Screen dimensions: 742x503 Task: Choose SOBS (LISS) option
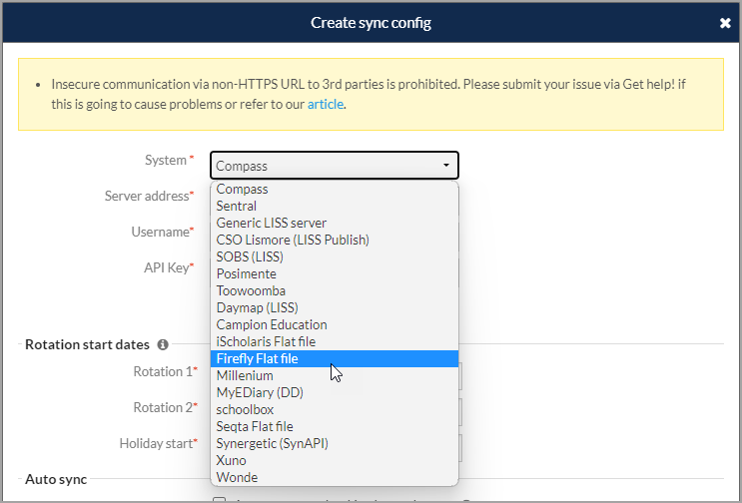click(250, 256)
